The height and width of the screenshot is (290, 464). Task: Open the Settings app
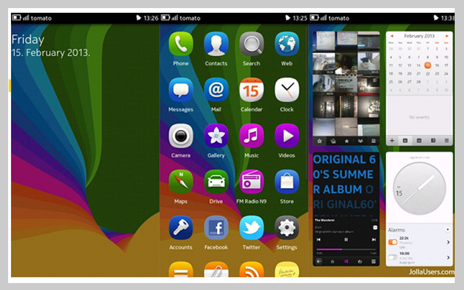(287, 228)
